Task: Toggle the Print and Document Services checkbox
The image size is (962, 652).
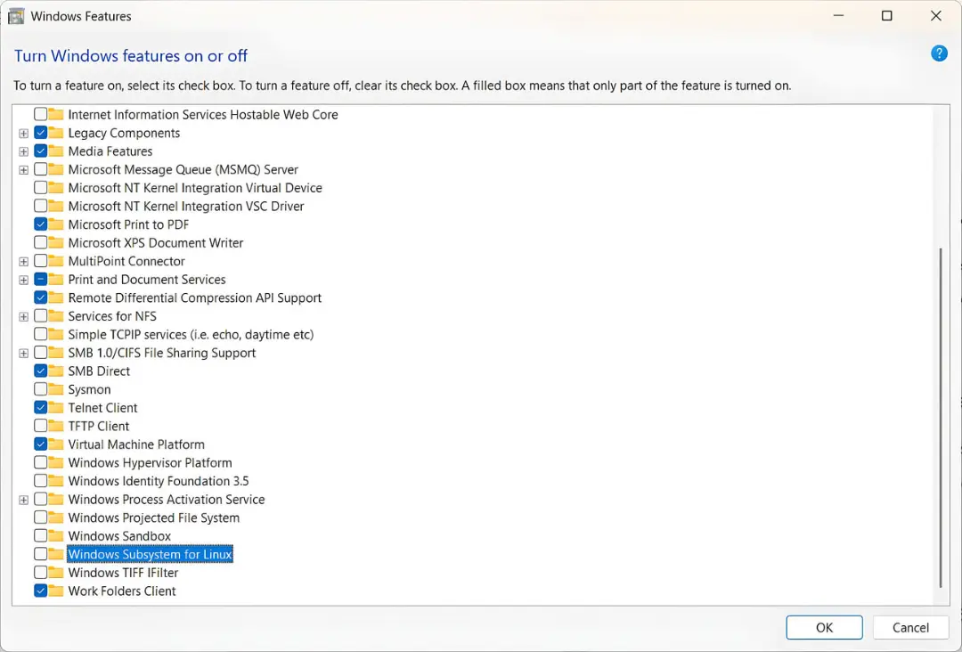Action: point(40,279)
